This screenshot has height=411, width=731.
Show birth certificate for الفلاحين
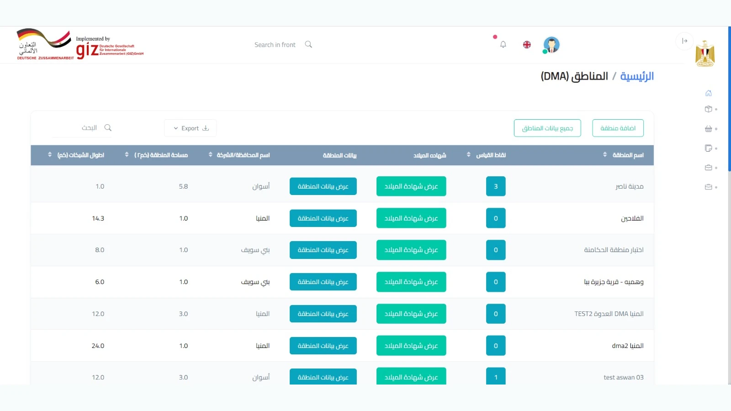(x=411, y=218)
